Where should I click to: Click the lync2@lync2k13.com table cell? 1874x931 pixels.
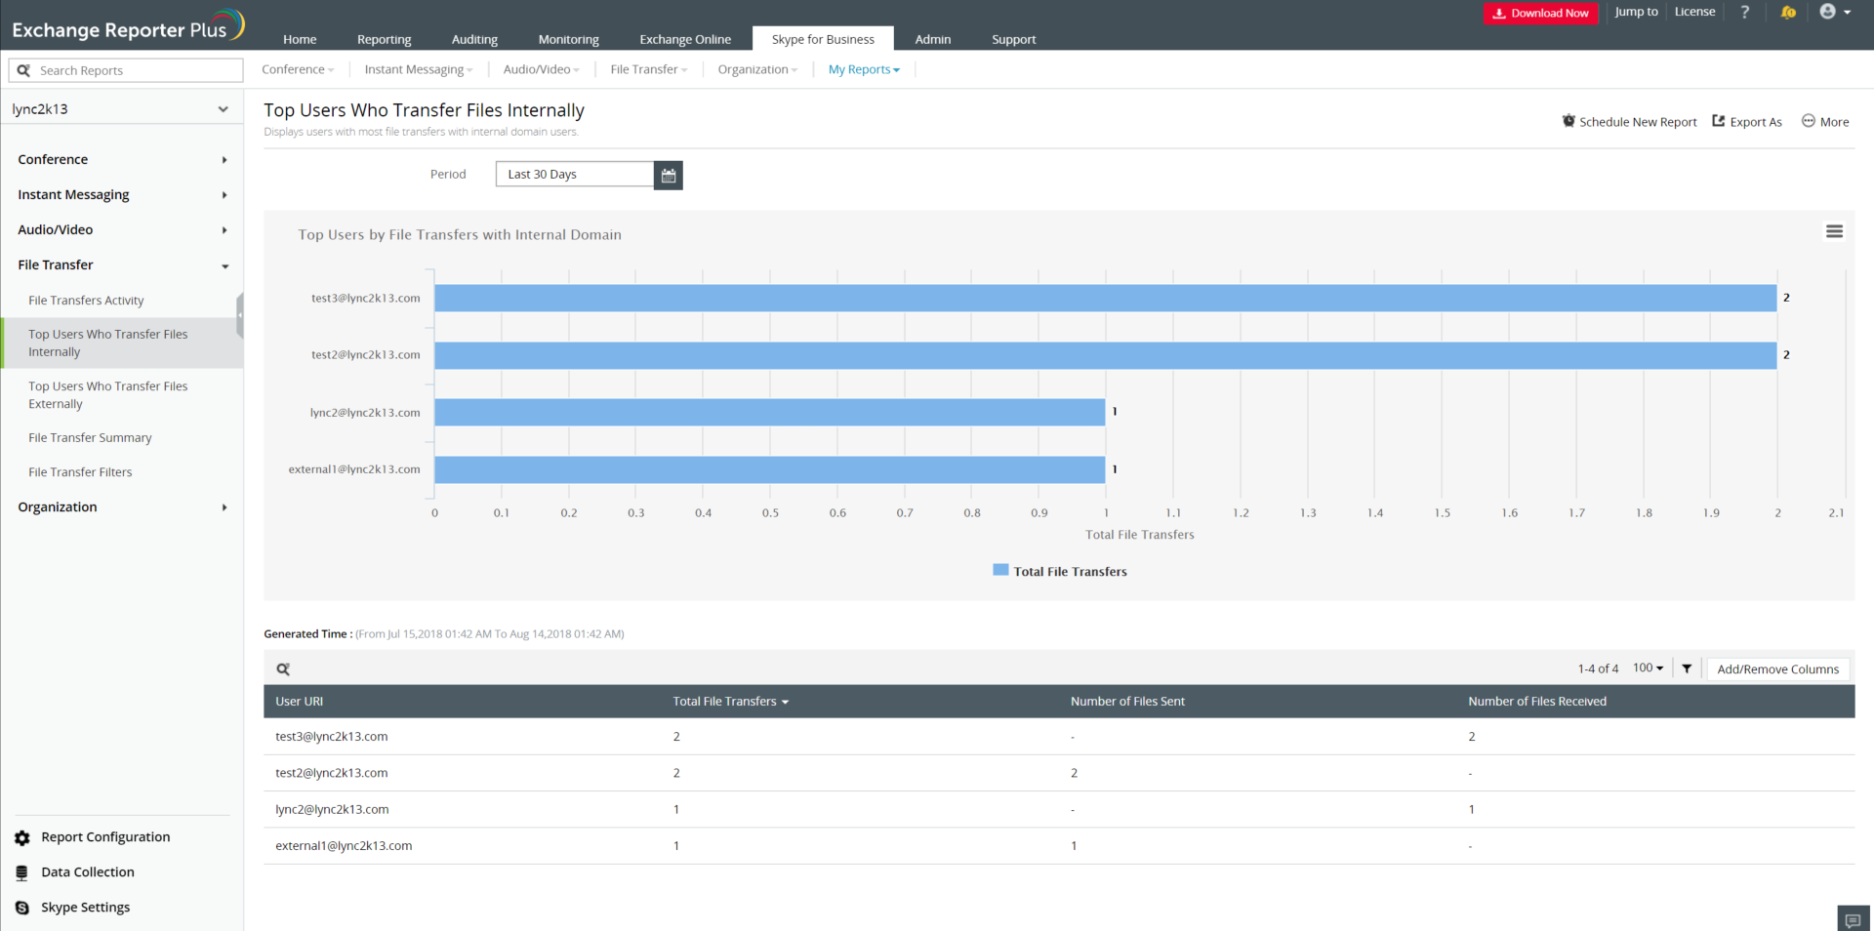pyautogui.click(x=332, y=810)
